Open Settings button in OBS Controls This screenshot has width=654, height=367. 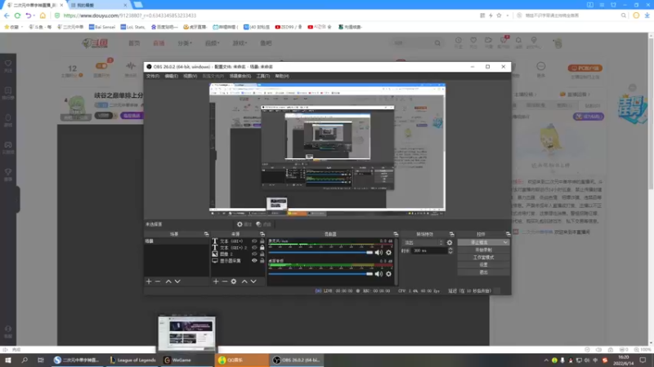[x=483, y=264]
